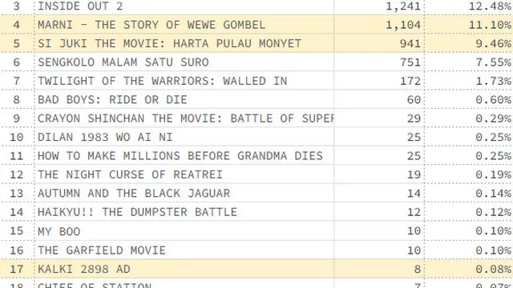Click THE NIGHT CURSE OF REATREI title
This screenshot has height=288, width=513.
(x=130, y=174)
